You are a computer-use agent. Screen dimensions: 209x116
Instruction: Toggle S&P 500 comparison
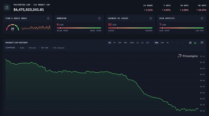(x=44, y=48)
